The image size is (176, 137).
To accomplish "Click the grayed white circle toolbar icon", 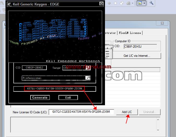I will coord(115,3).
